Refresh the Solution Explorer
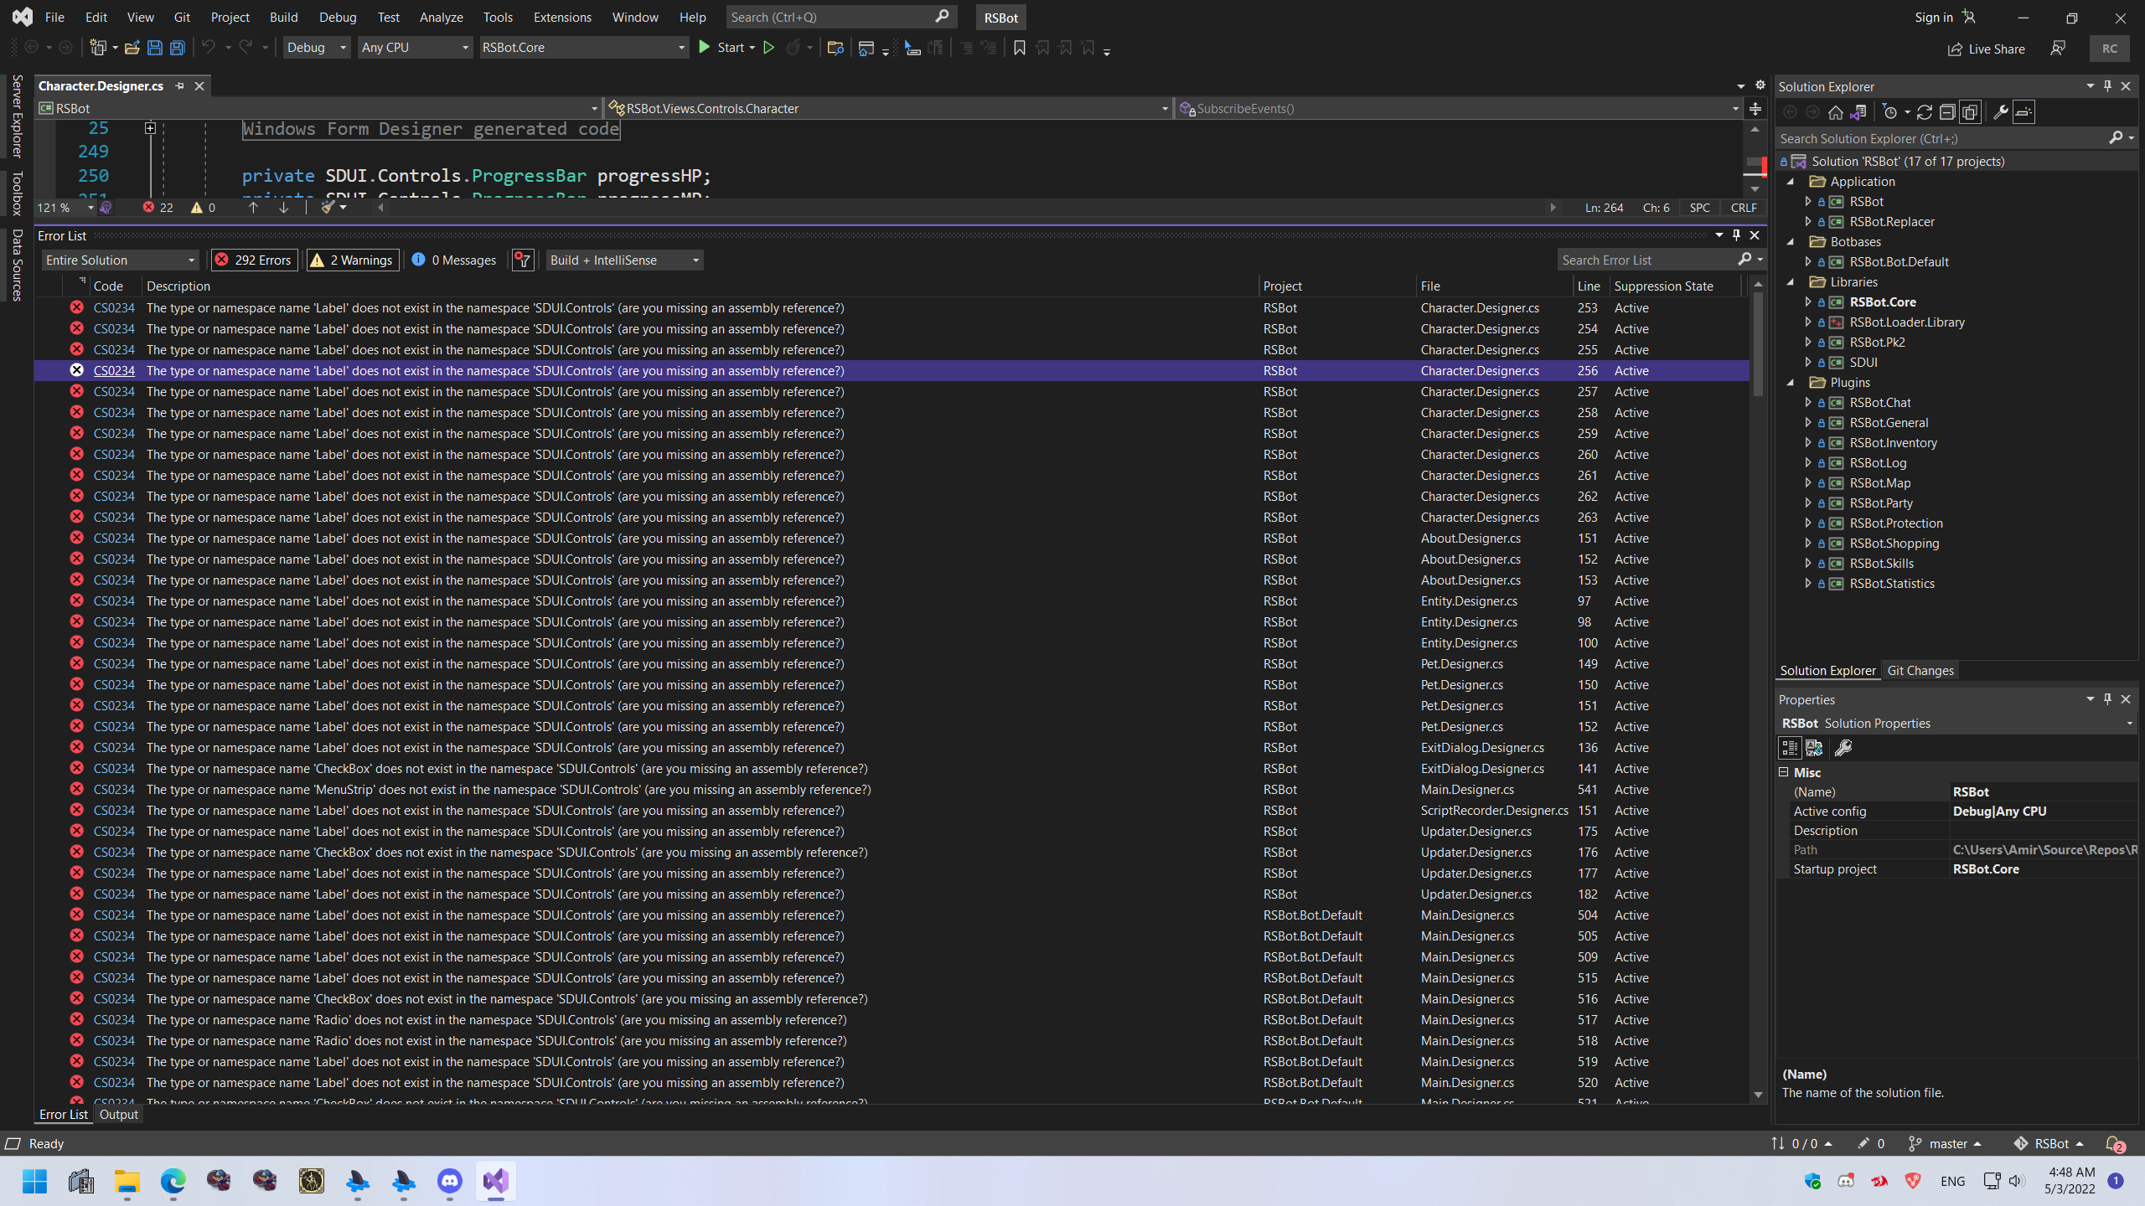Screen dimensions: 2145x1206 1925,111
